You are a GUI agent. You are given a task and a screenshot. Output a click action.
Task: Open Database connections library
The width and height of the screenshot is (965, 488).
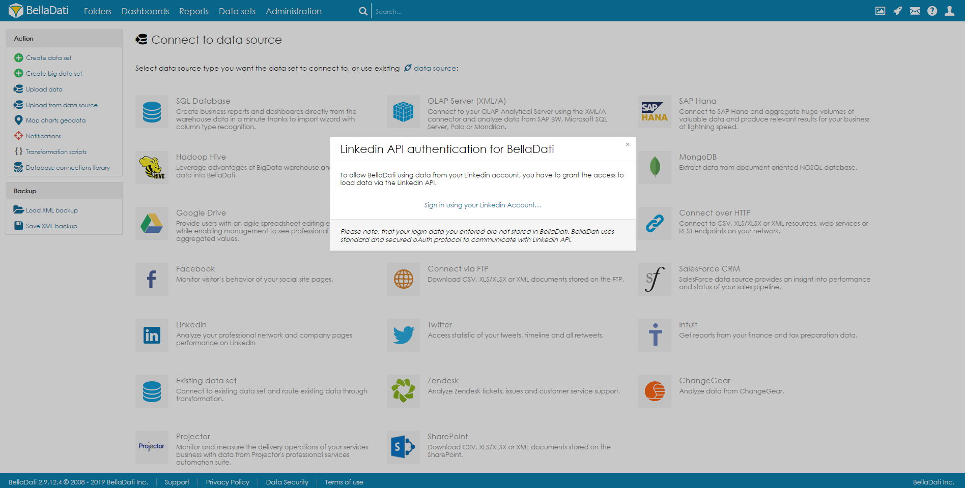pos(68,168)
